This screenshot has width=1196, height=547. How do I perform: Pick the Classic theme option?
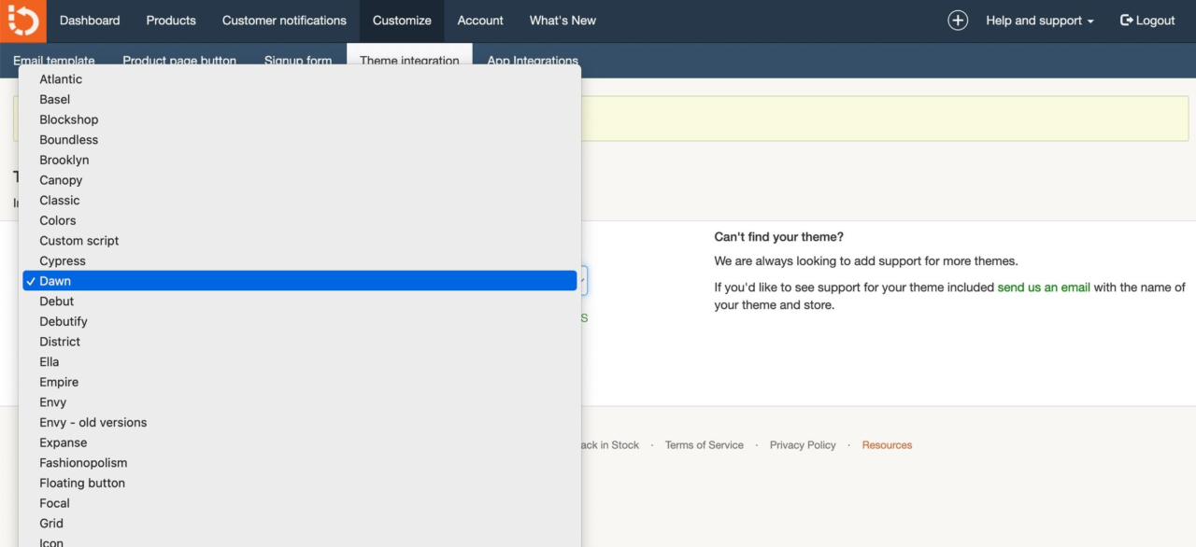click(300, 201)
